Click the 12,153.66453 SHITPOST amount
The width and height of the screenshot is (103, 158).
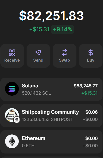[x=47, y=119]
